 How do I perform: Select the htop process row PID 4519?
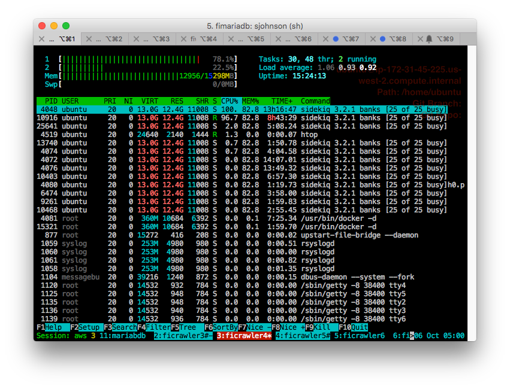coord(242,135)
